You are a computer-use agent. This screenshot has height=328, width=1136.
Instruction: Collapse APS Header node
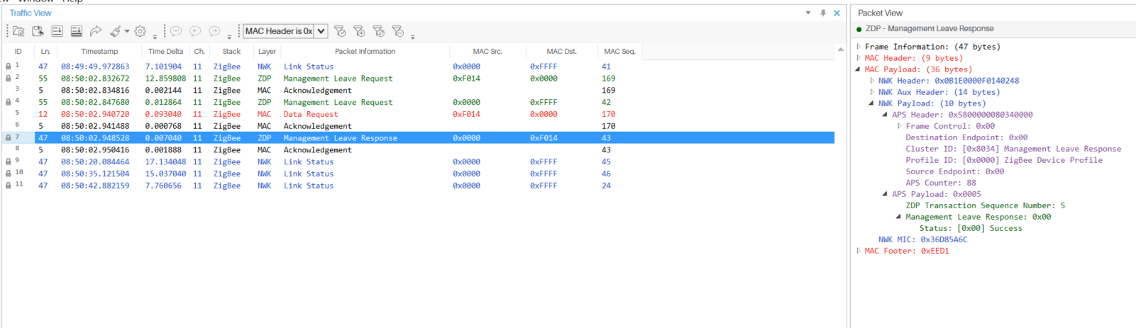point(886,115)
